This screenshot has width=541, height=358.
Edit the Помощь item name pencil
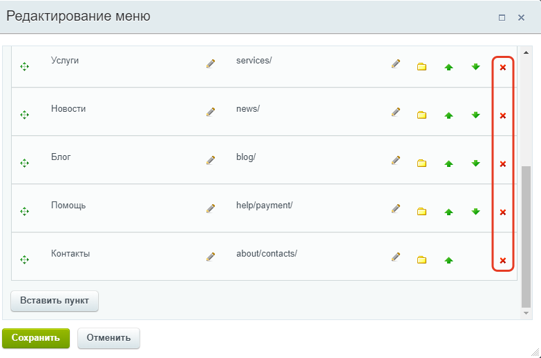(211, 208)
